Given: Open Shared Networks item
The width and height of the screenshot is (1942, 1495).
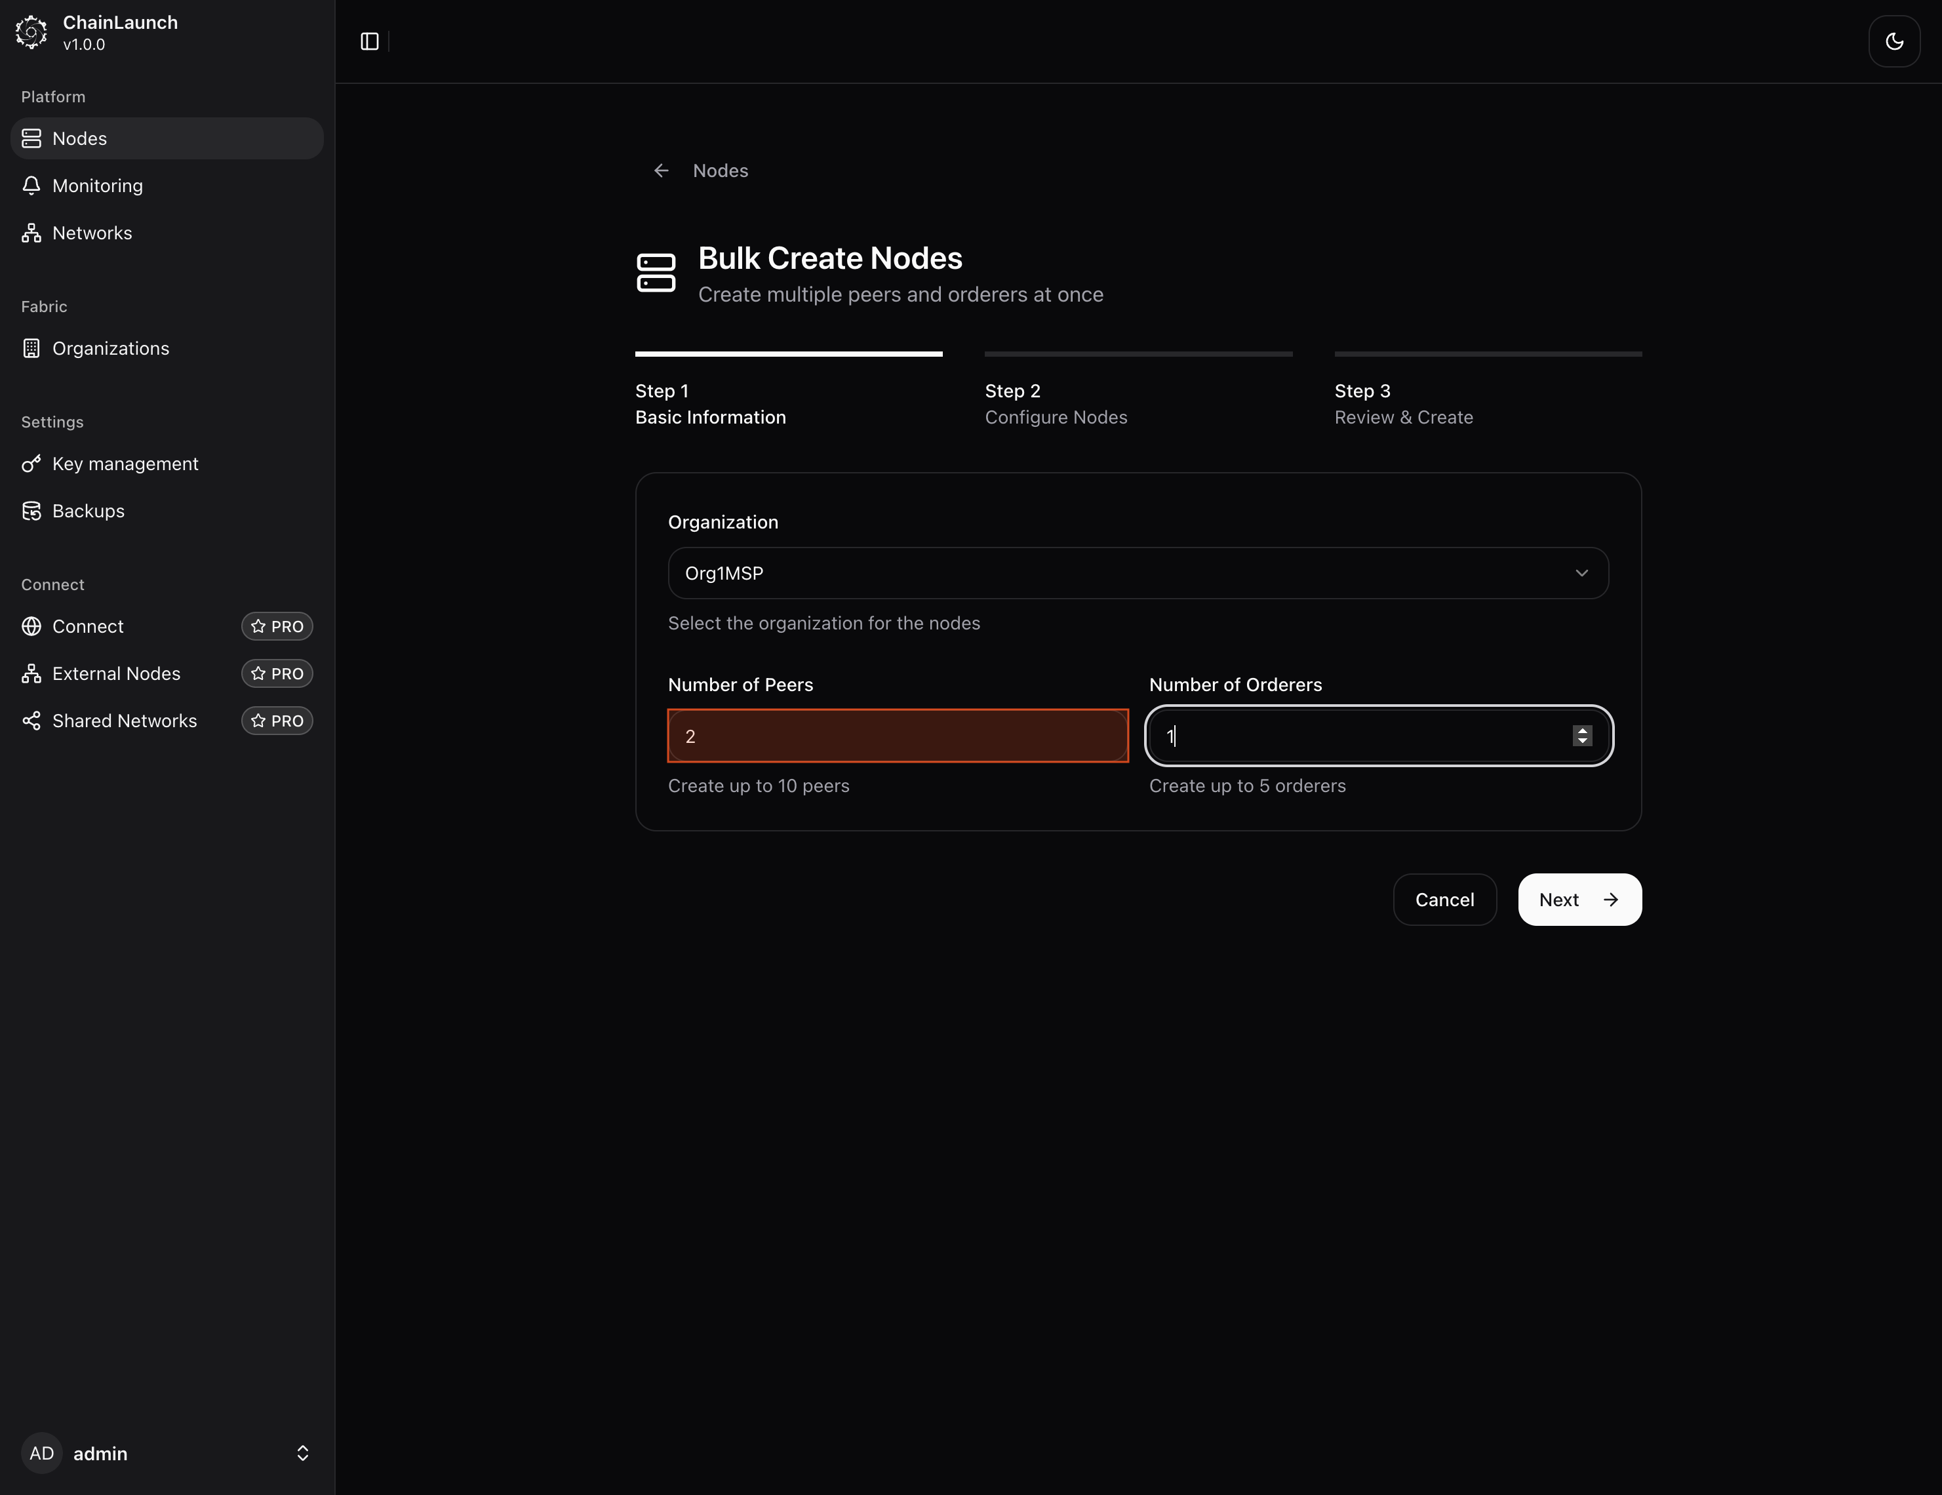Looking at the screenshot, I should pyautogui.click(x=125, y=721).
